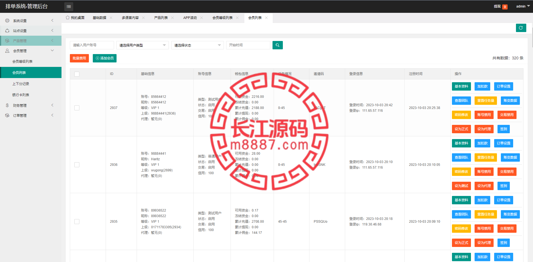Click 加扣款 for member 2937
Viewport: 533px width, 262px height.
pyautogui.click(x=482, y=86)
